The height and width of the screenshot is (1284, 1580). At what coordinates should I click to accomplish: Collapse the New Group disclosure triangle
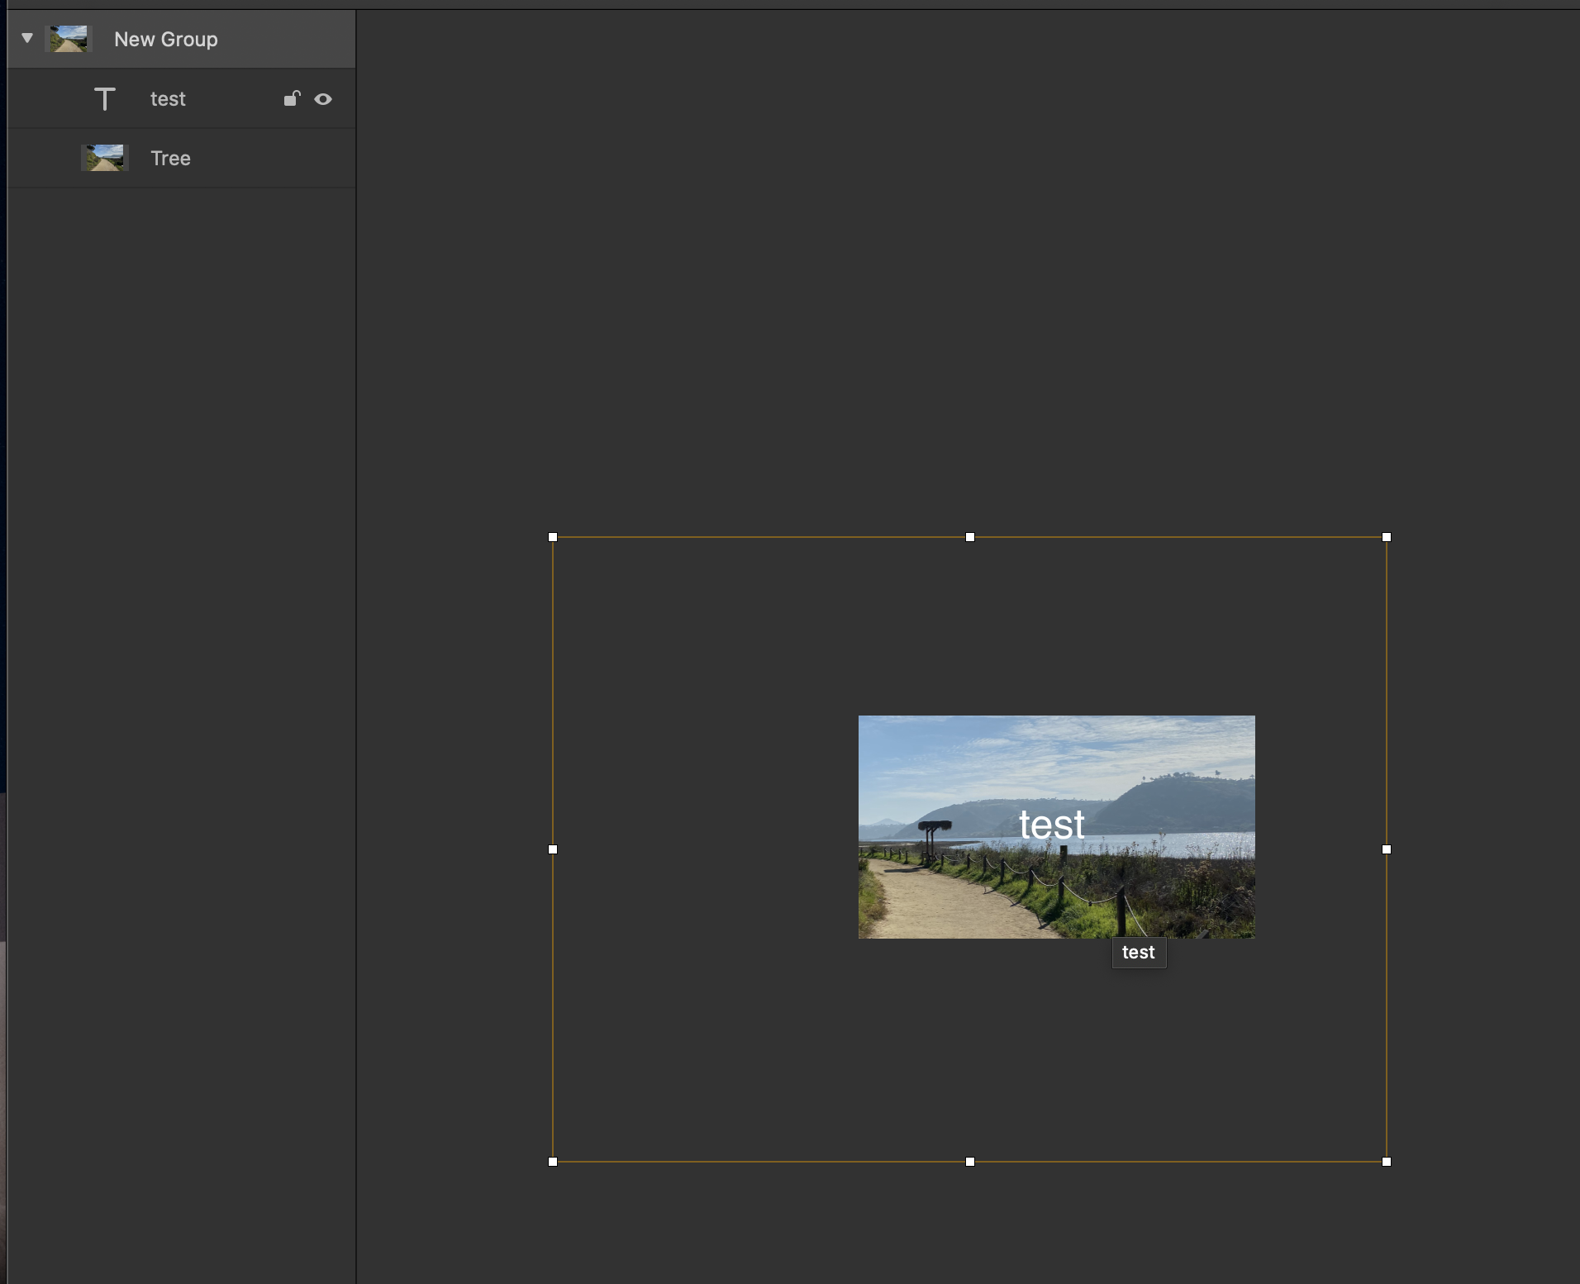(x=27, y=38)
